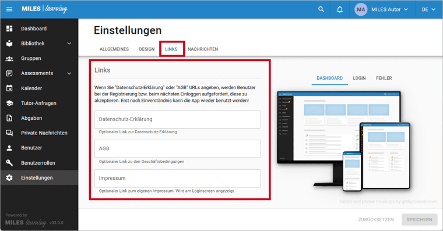The width and height of the screenshot is (443, 231).
Task: Expand the Bibliothek submenu chevron
Action: click(x=69, y=44)
